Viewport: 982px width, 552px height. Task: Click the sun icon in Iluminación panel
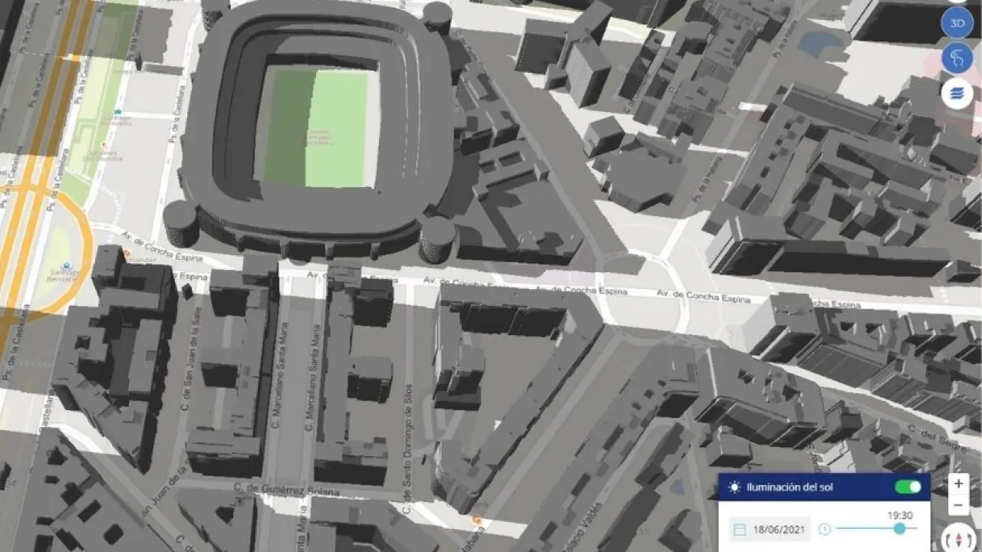tap(735, 487)
